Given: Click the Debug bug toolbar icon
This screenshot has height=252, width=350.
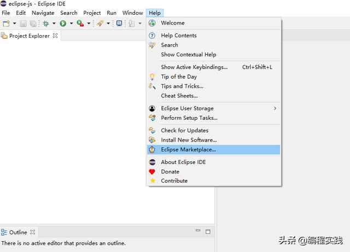Looking at the screenshot, I should (46, 24).
